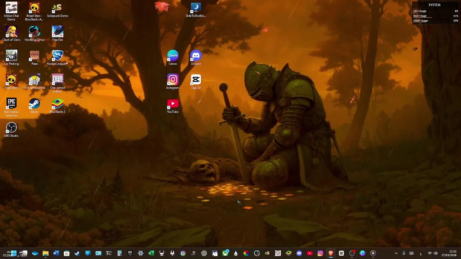Open the Wi-Fi network flyout
The image size is (461, 259).
pos(429,253)
